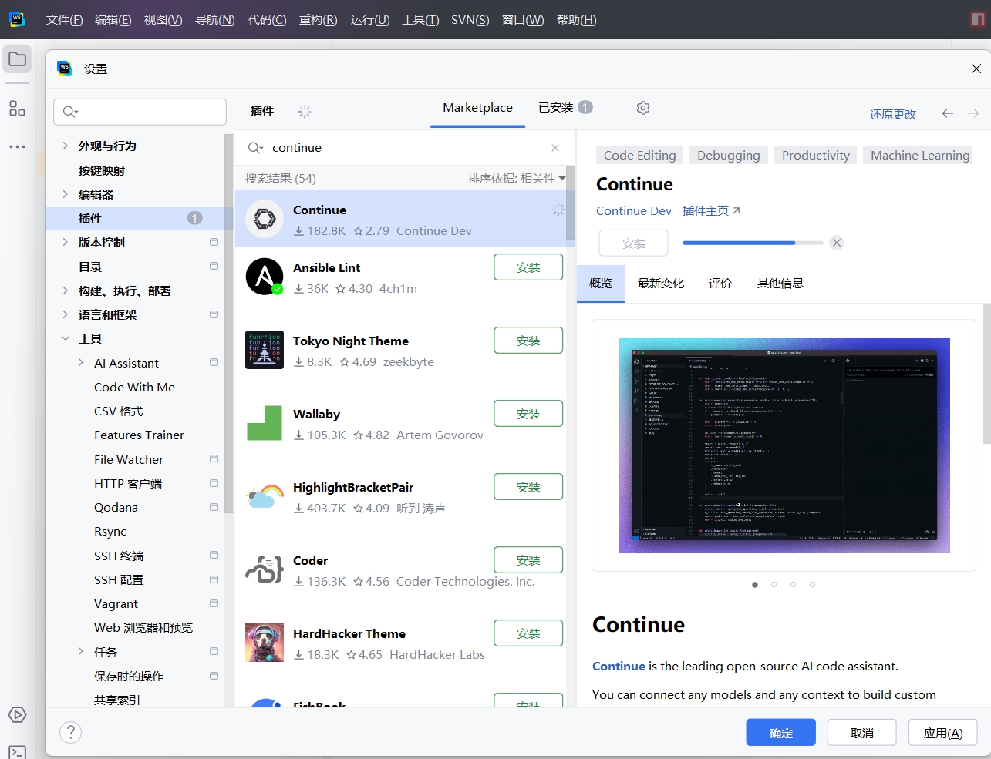Open the Structure tool window icon
Image resolution: width=991 pixels, height=759 pixels.
[x=17, y=109]
